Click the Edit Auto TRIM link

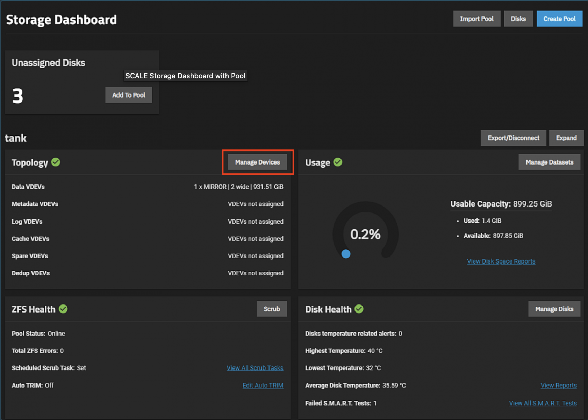coord(263,385)
